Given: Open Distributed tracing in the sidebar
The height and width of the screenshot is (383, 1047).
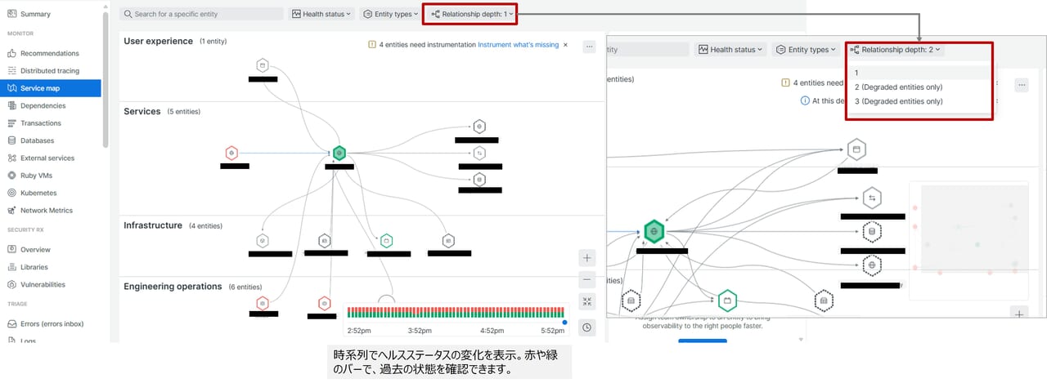Looking at the screenshot, I should 51,71.
